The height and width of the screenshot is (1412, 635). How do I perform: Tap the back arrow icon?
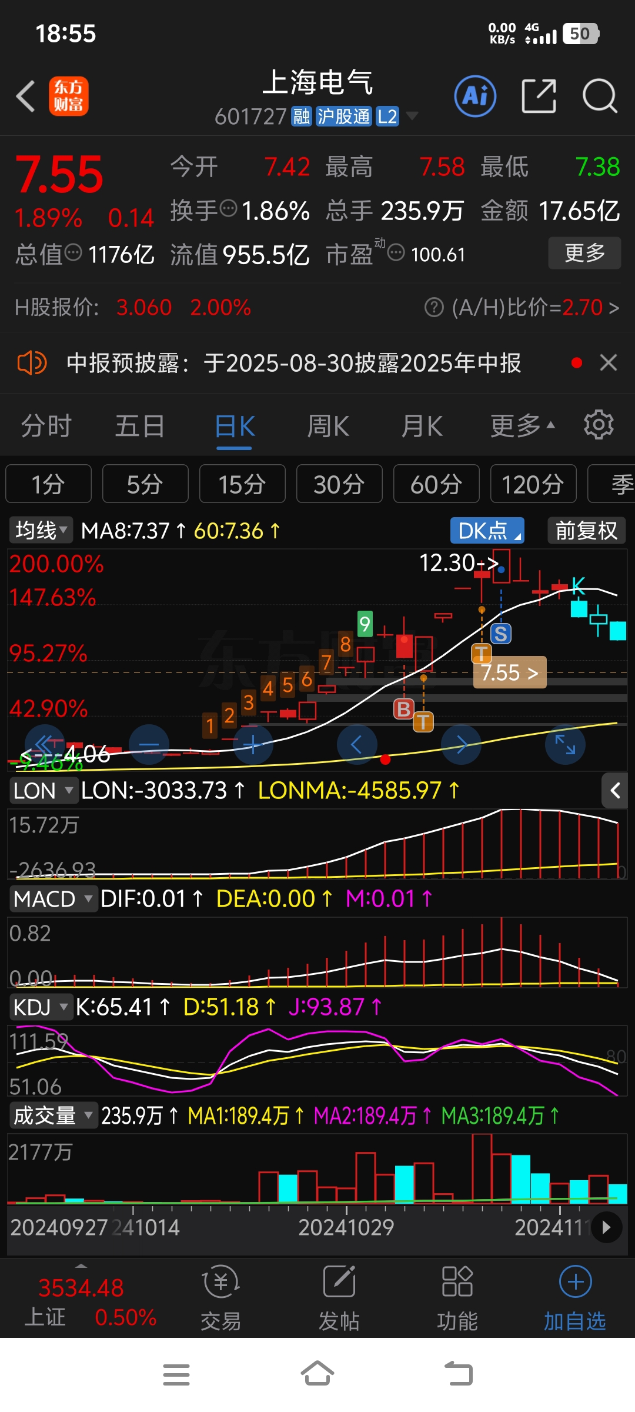pyautogui.click(x=26, y=96)
